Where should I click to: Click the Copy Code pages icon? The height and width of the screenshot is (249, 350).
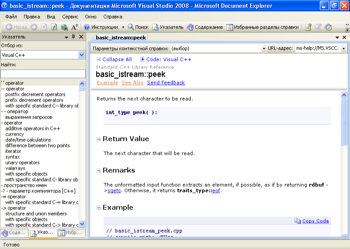[x=297, y=221]
